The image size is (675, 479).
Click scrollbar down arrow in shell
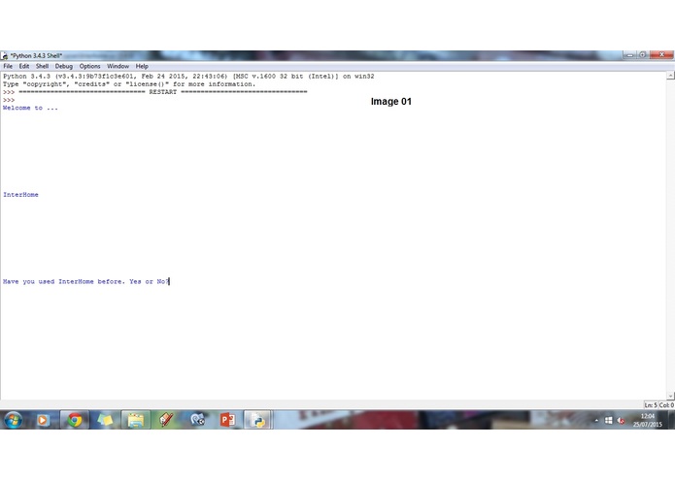670,396
